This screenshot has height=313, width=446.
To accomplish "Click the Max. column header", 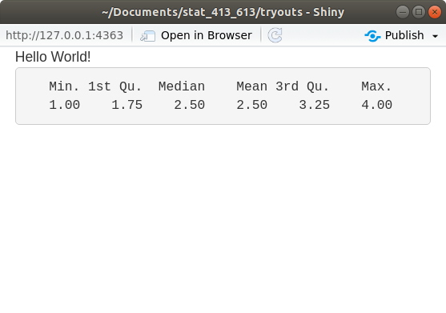I will point(376,86).
